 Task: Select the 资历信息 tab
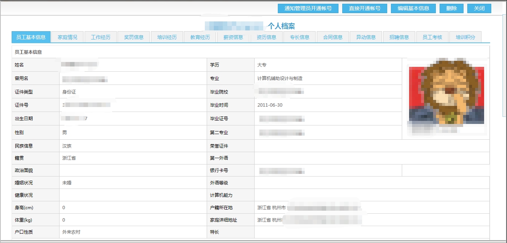pyautogui.click(x=266, y=37)
